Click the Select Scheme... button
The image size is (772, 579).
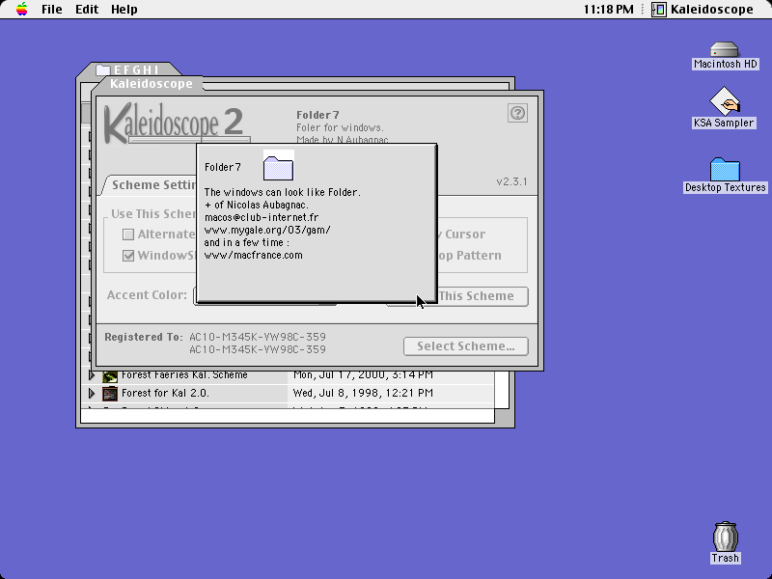tap(466, 346)
